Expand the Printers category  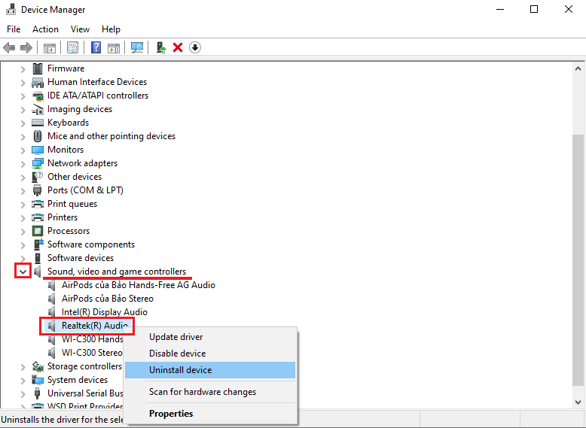pyautogui.click(x=23, y=217)
